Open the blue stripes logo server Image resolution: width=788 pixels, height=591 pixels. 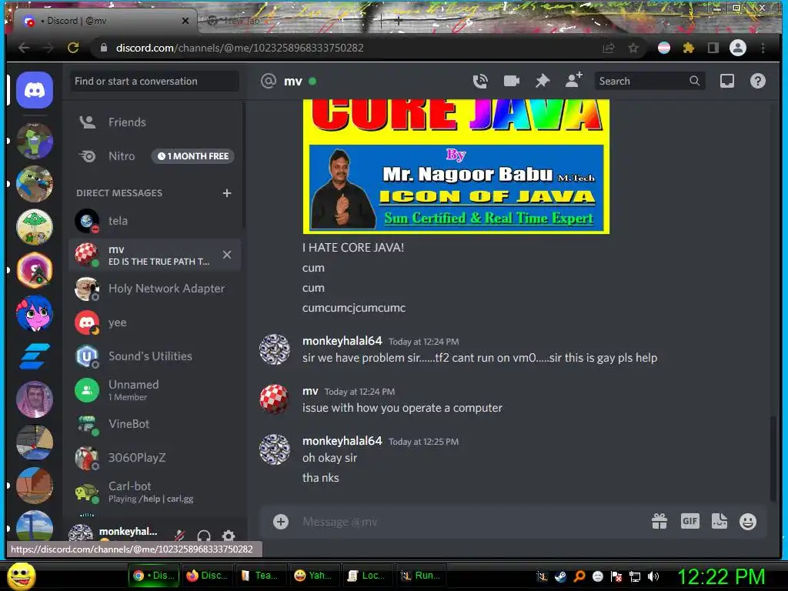pos(34,356)
